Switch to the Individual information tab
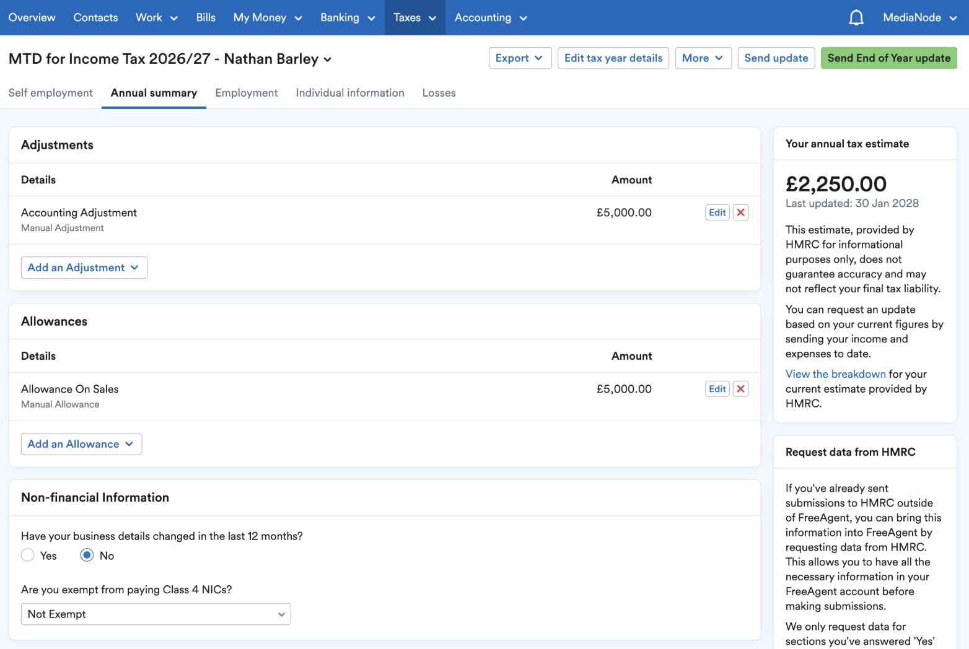The height and width of the screenshot is (649, 969). point(350,93)
